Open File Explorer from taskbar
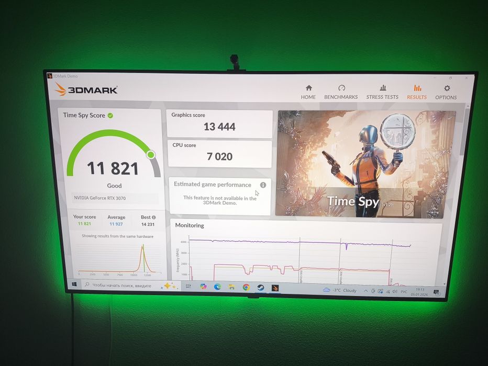The height and width of the screenshot is (366, 488). [x=231, y=287]
